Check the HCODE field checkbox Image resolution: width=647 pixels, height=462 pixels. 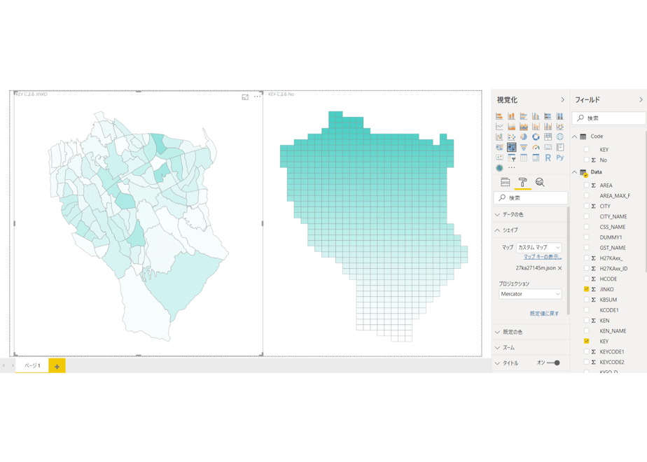tap(586, 279)
